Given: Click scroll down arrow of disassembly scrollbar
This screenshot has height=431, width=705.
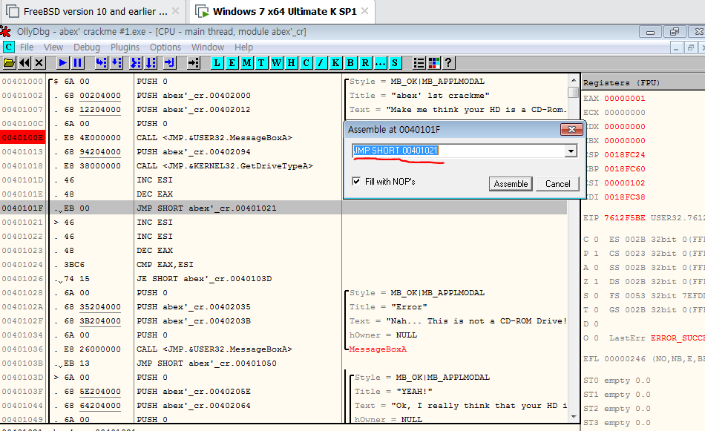Looking at the screenshot, I should (x=573, y=417).
